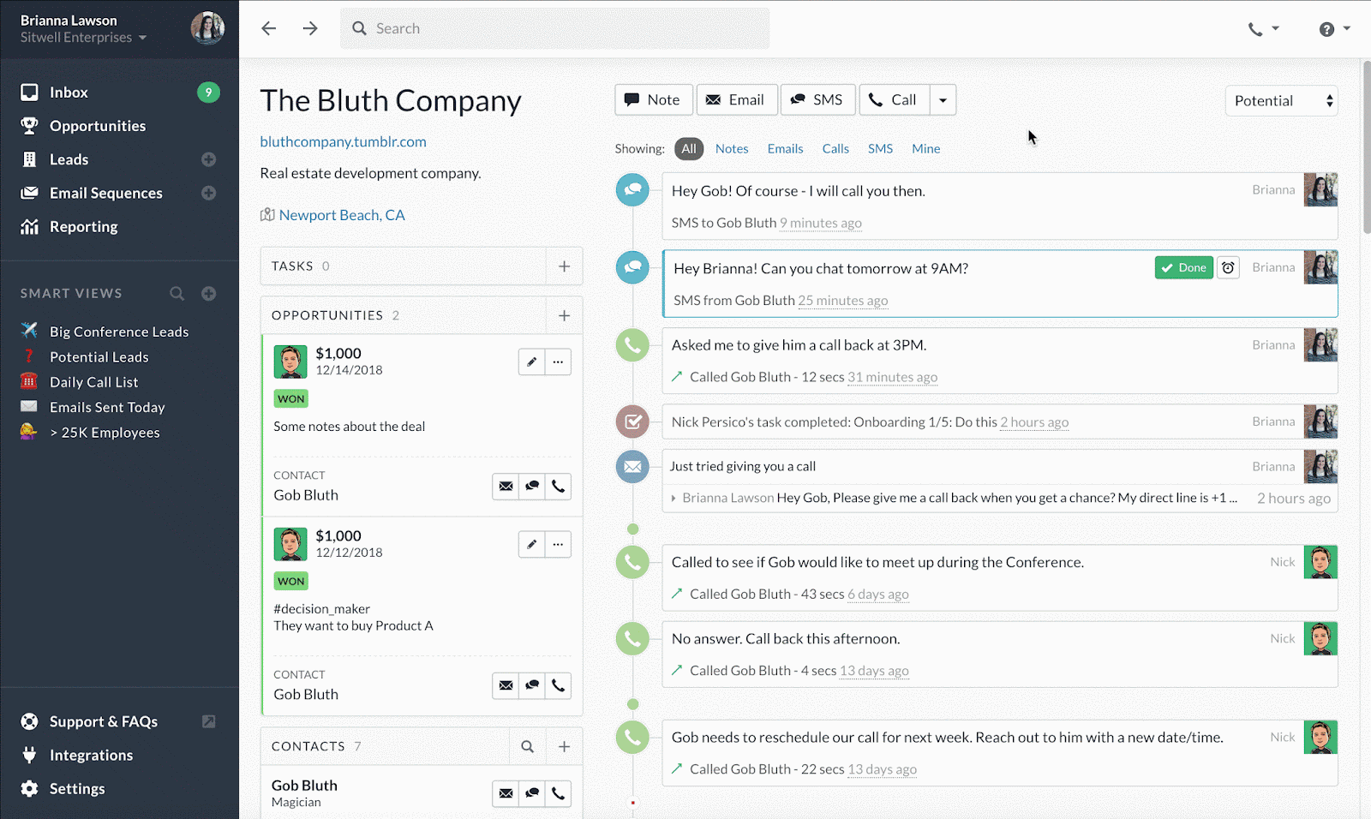The height and width of the screenshot is (819, 1371).
Task: Email Gob Bluth from 12/12/2018 opportunity
Action: pos(506,685)
